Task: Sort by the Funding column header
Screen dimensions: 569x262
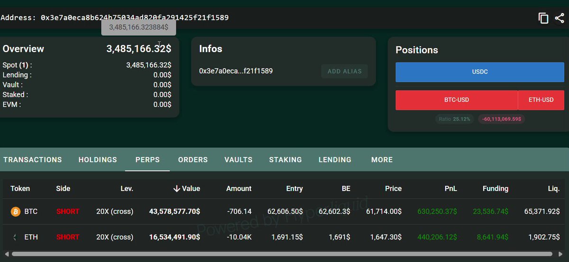Action: point(496,189)
